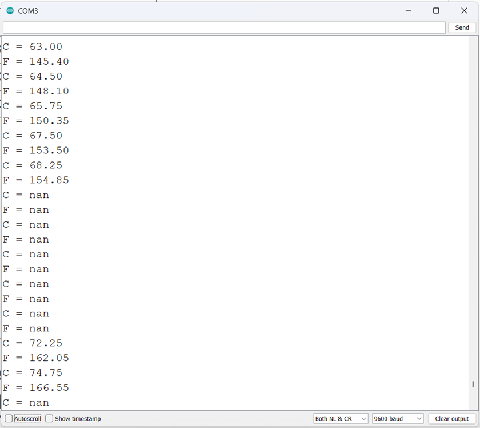Click the 'C = 63.00' output line

click(33, 46)
